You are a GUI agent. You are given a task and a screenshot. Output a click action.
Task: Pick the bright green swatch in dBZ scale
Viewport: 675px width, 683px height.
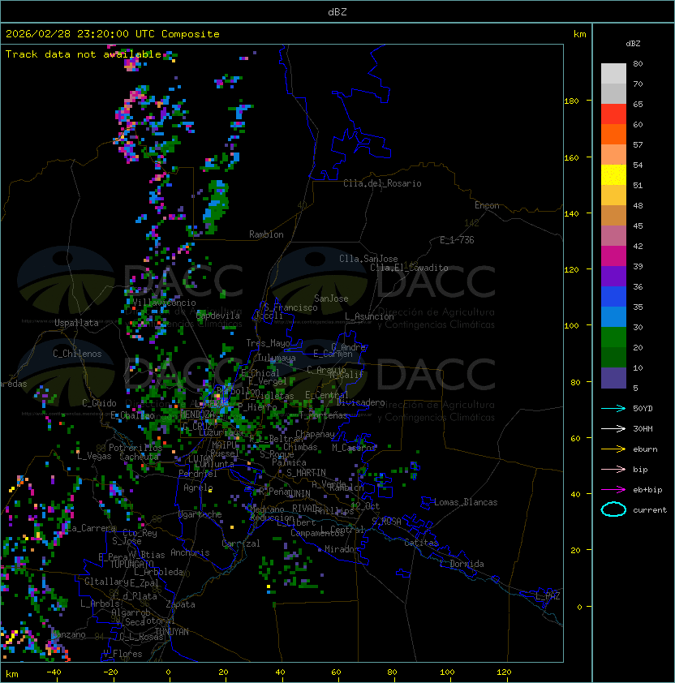(x=613, y=337)
